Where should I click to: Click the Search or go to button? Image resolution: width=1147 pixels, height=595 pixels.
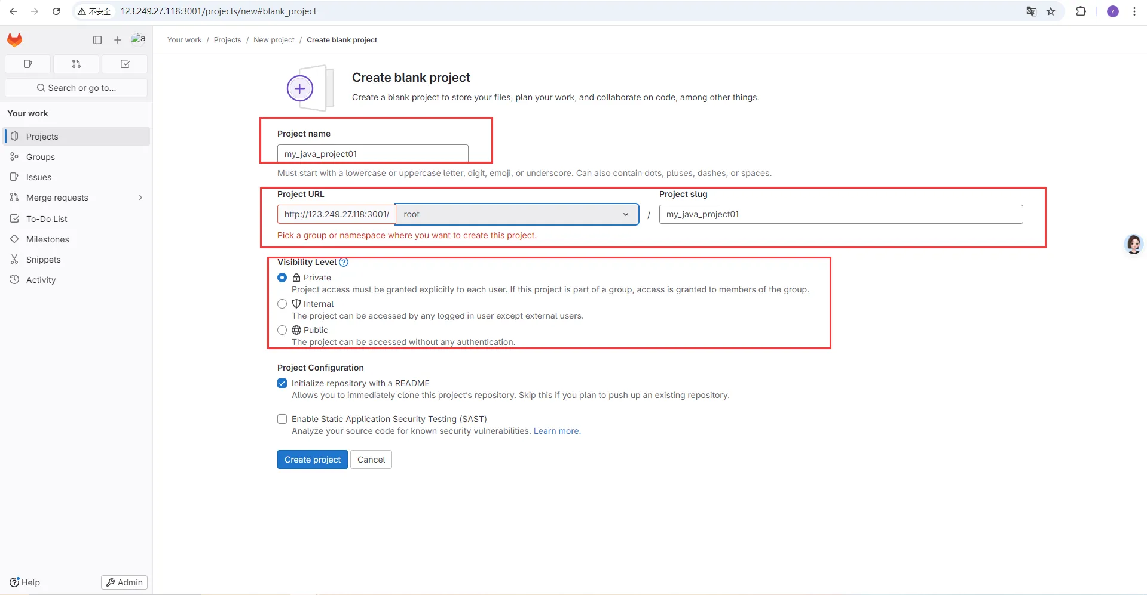(x=76, y=88)
